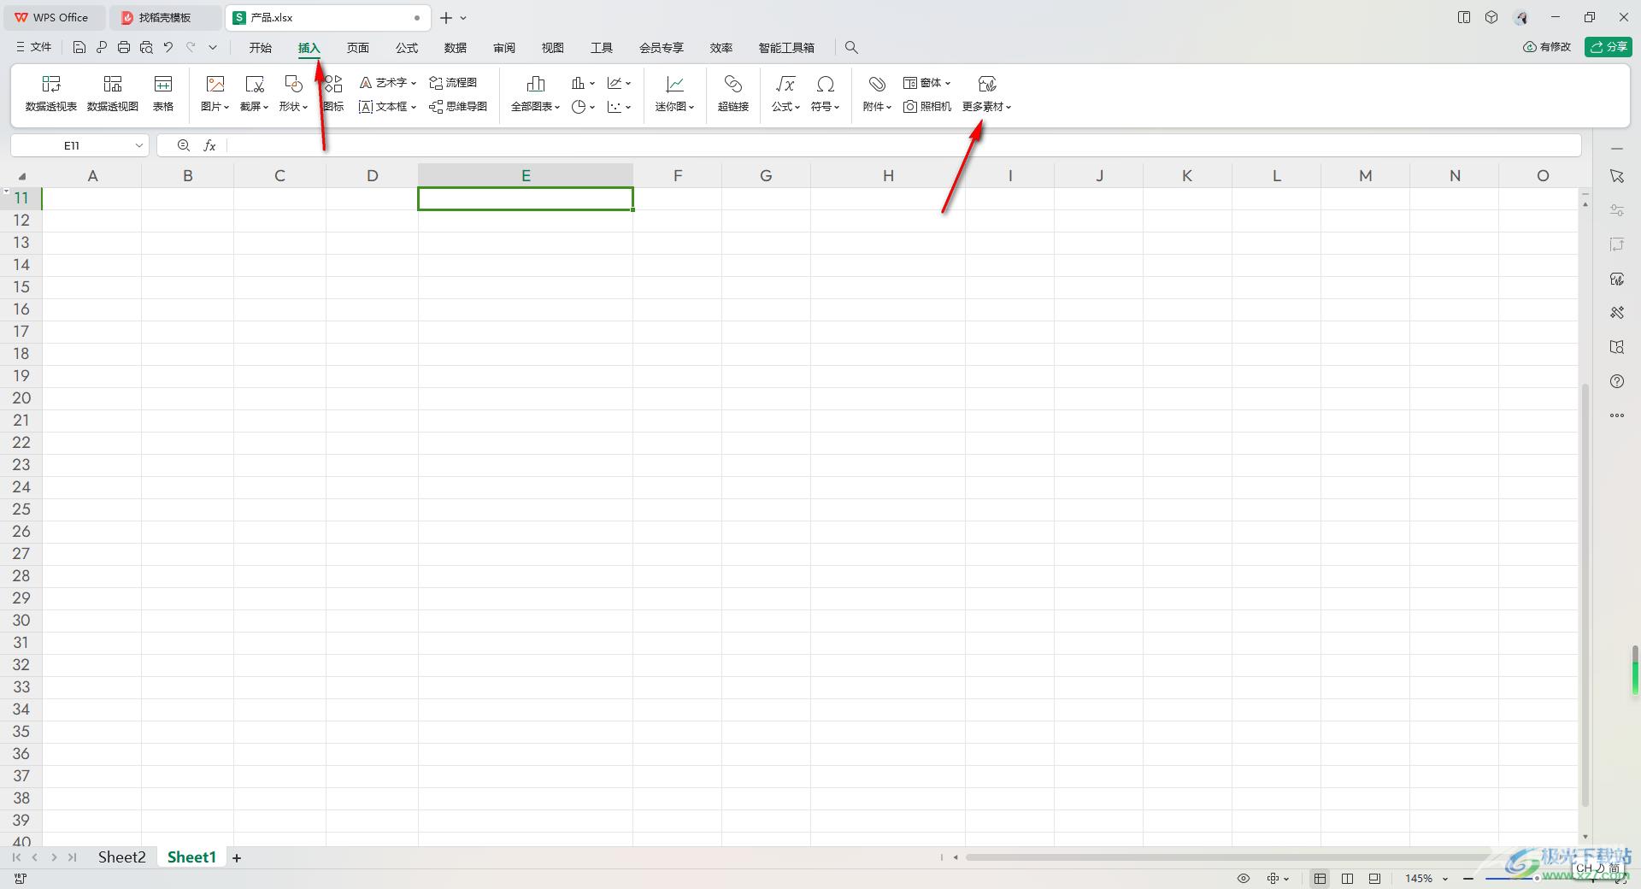Insert a 思维导图 mind map
The height and width of the screenshot is (889, 1641).
[x=458, y=107]
